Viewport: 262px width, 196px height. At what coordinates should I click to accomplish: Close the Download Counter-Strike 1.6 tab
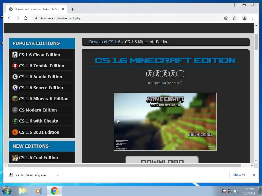pyautogui.click(x=63, y=9)
